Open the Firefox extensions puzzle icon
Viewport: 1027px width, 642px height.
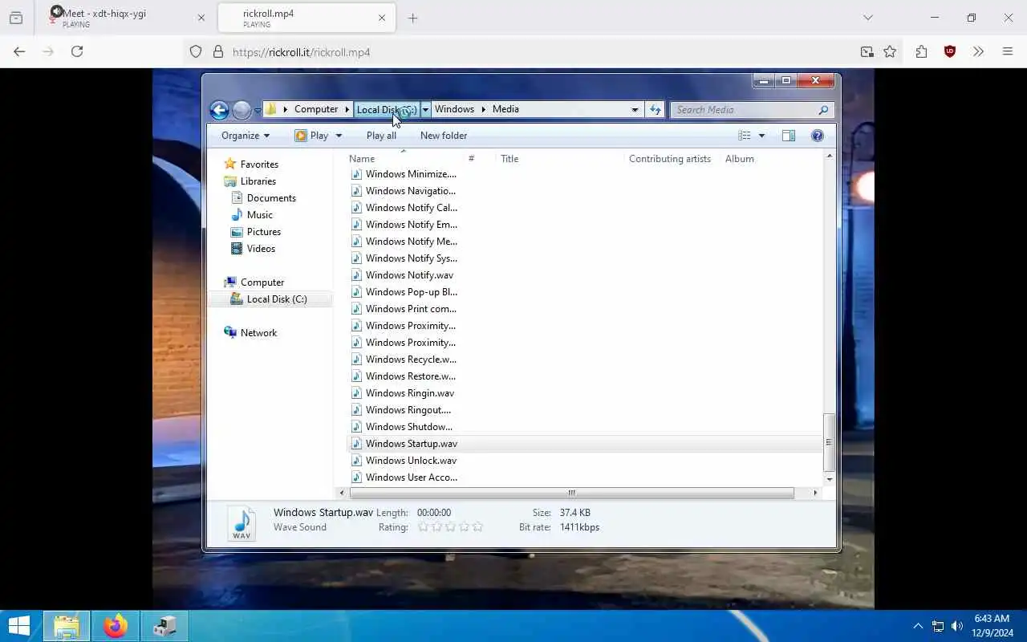click(921, 51)
